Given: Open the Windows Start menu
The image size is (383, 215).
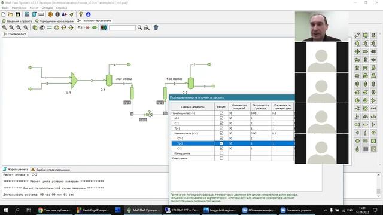Looking at the screenshot, I should click(5, 210).
